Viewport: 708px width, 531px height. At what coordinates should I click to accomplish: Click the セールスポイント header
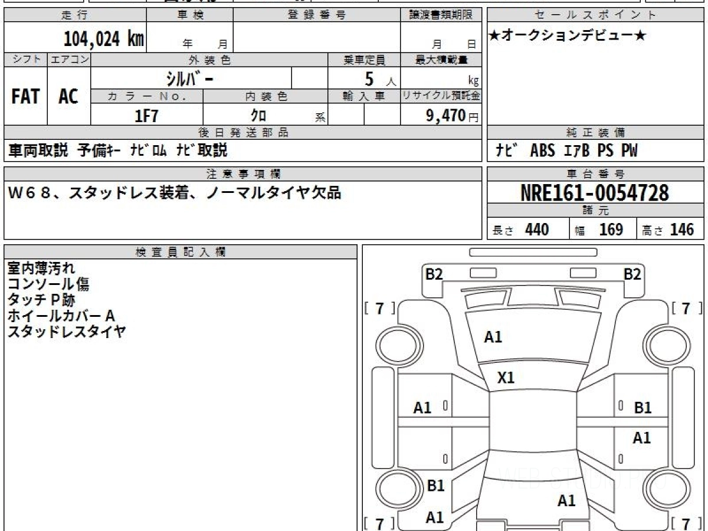pos(596,15)
